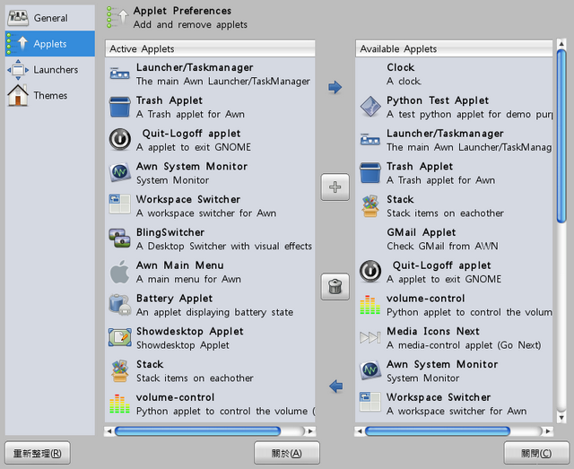Select Awn System Monitor icon in Active Applets
Viewport: 574px width, 469px height.
[119, 171]
